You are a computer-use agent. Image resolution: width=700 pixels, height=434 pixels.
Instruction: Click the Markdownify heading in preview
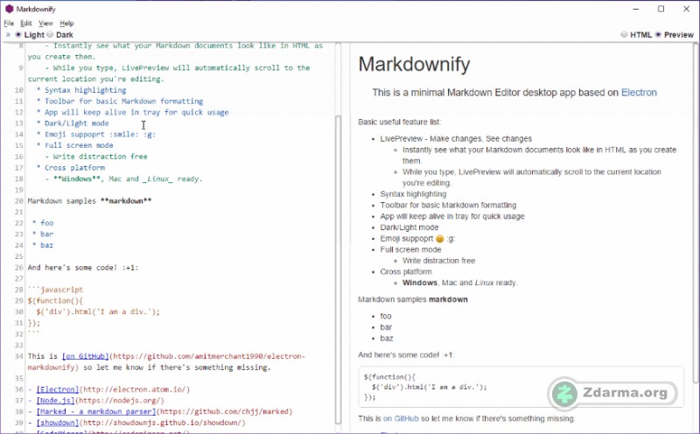(x=414, y=64)
